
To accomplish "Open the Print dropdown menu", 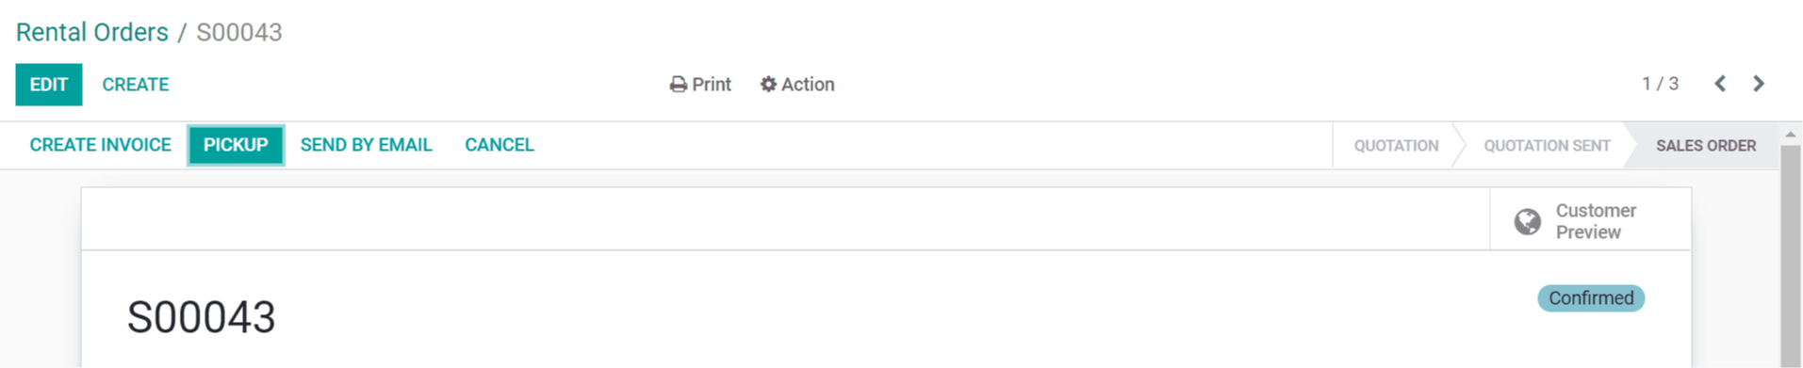I will (700, 85).
